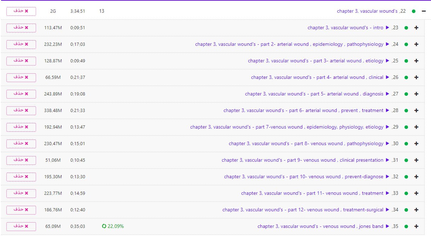The height and width of the screenshot is (236, 431).
Task: Click play icon for part 11 venous treatment
Action: tap(388, 193)
